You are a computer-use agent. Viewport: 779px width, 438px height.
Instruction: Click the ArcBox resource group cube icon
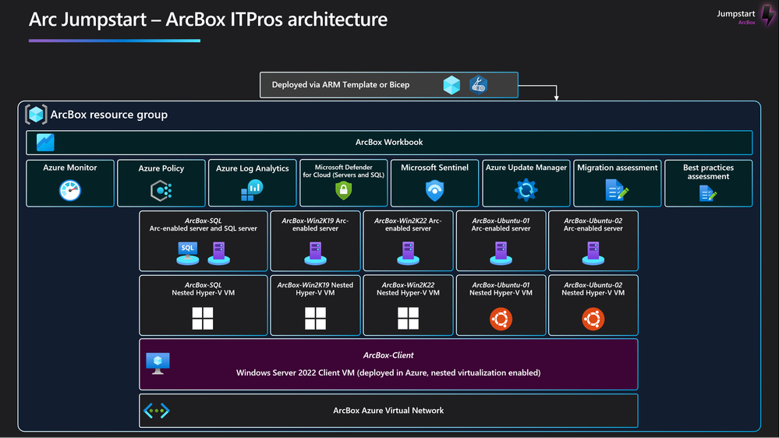point(37,115)
